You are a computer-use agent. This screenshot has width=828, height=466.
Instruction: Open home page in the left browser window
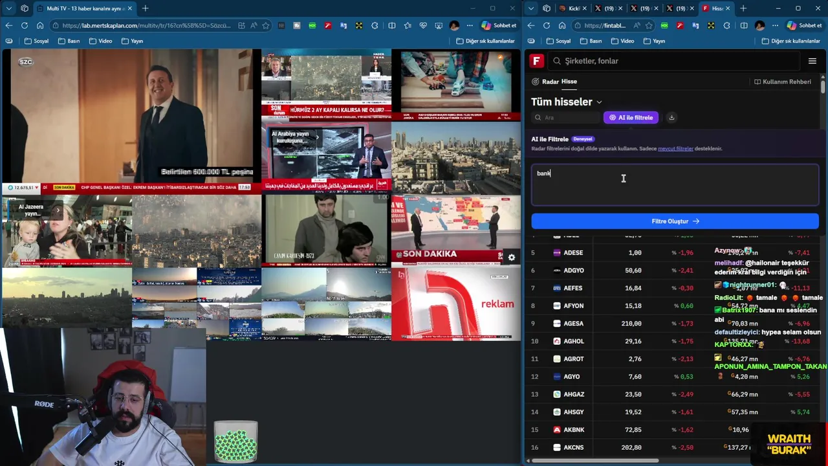40,25
